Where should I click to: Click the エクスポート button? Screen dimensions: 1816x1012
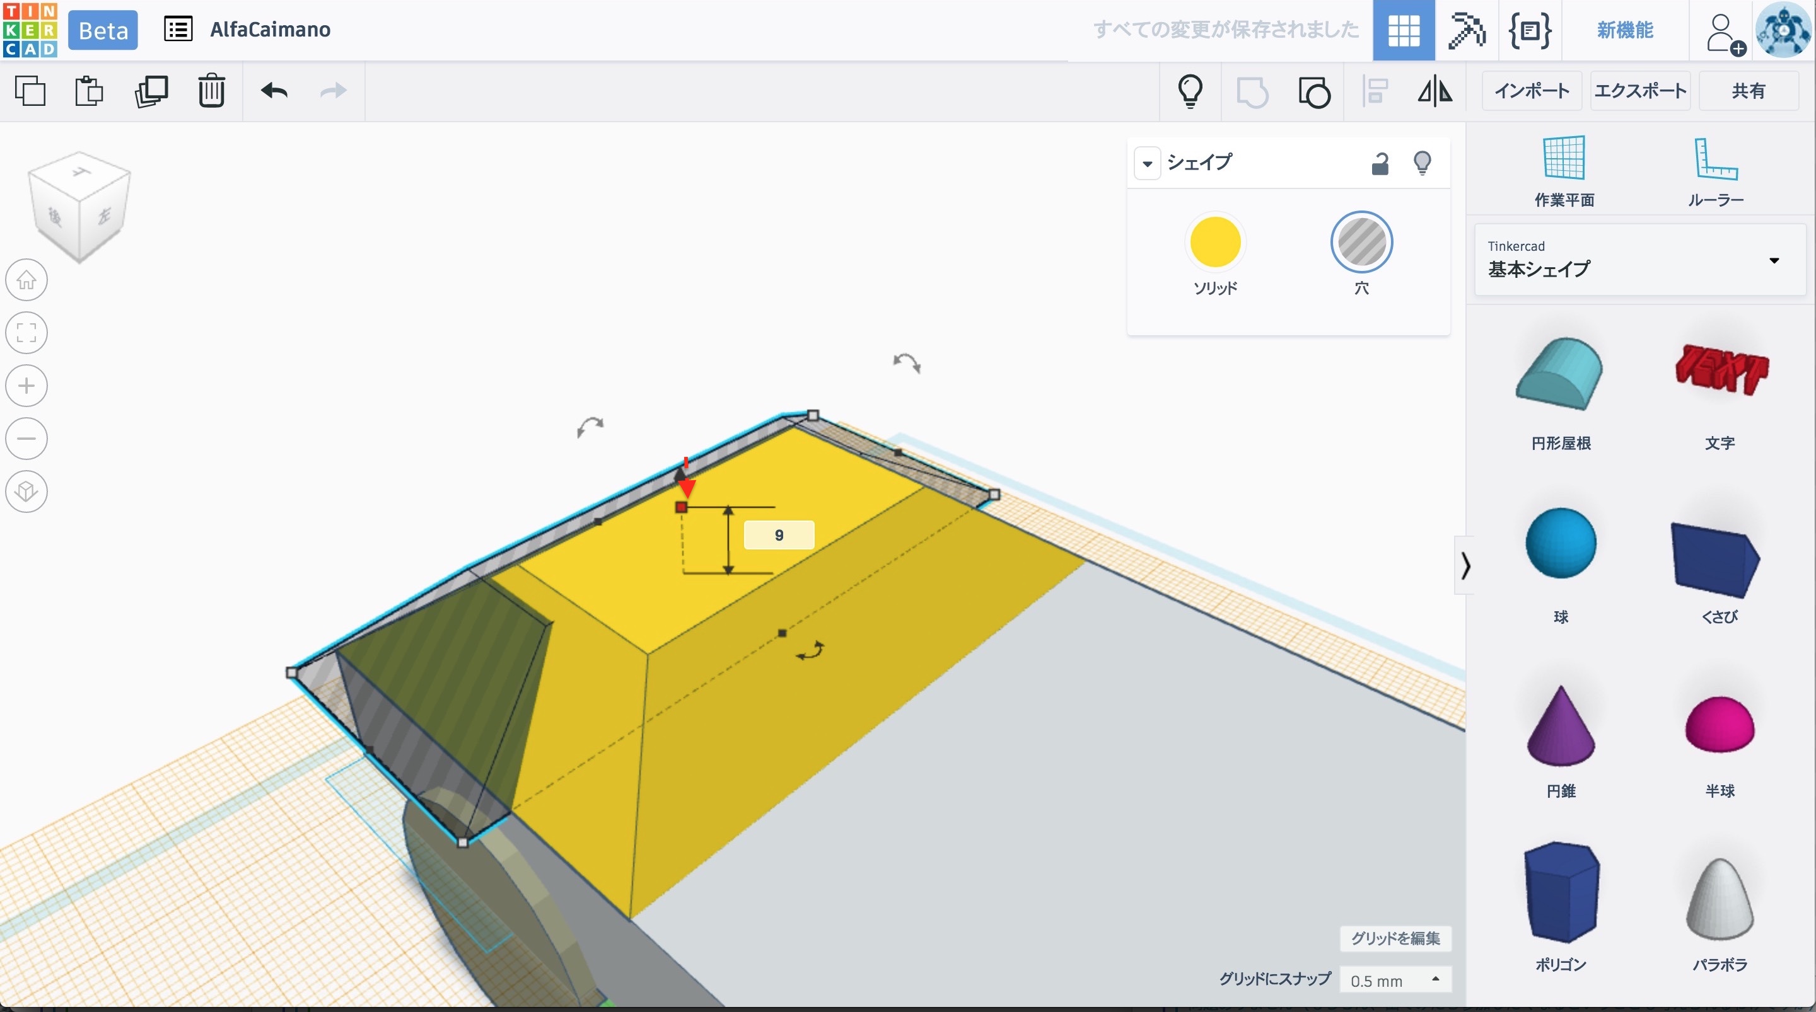1639,91
